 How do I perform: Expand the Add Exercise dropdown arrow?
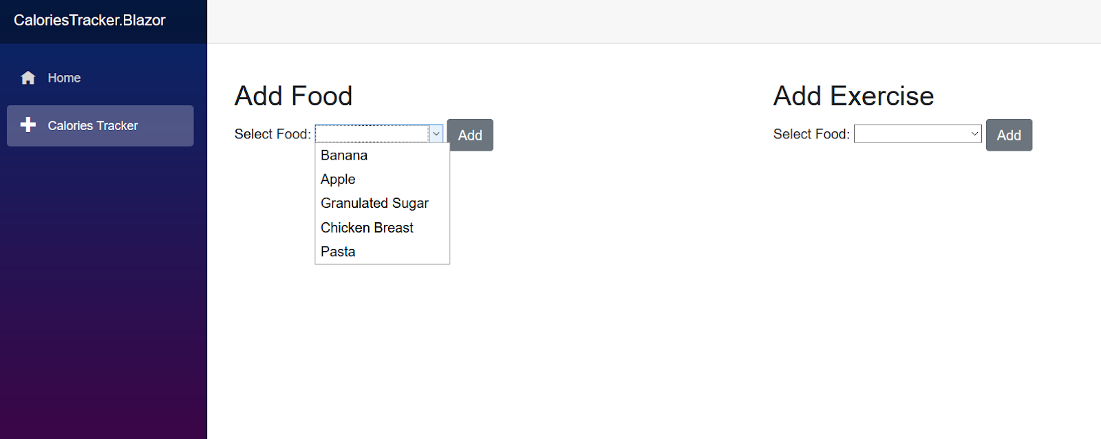[974, 134]
